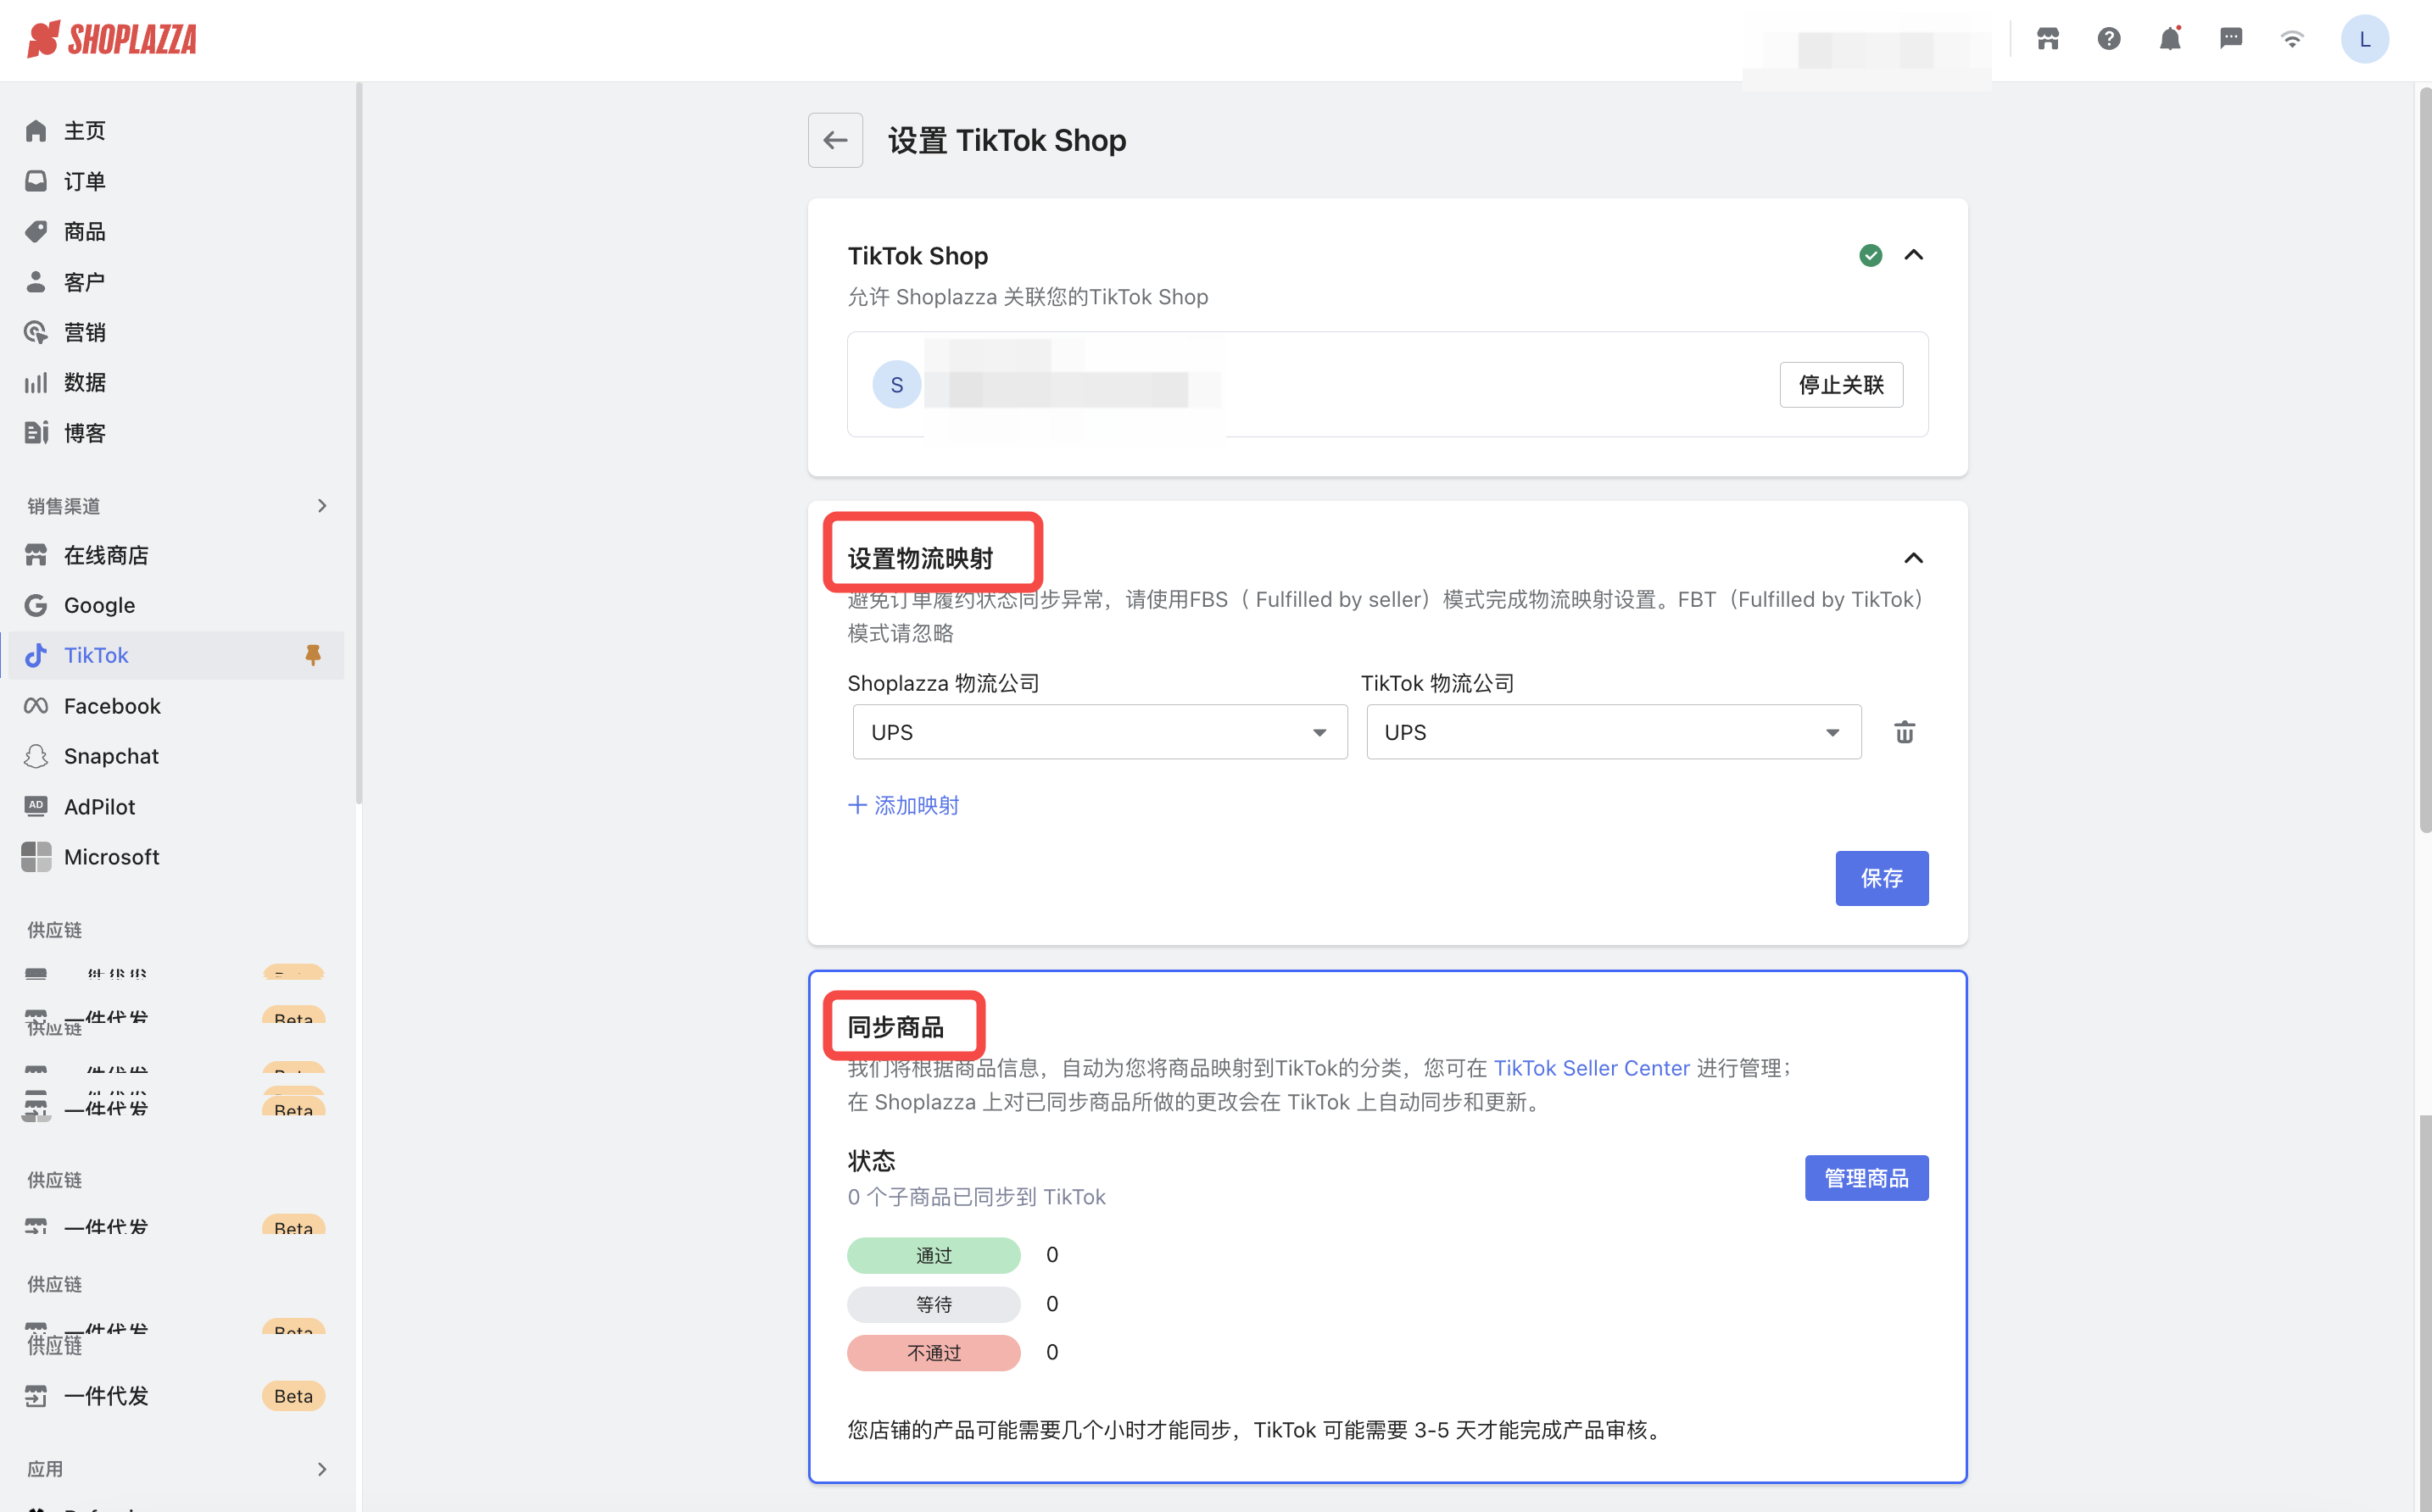Click the green connected checkmark icon
2432x1512 pixels.
click(1870, 255)
